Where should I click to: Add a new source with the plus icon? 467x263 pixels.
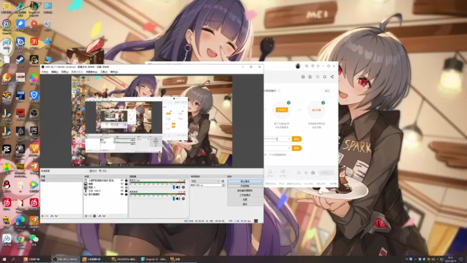[86, 216]
